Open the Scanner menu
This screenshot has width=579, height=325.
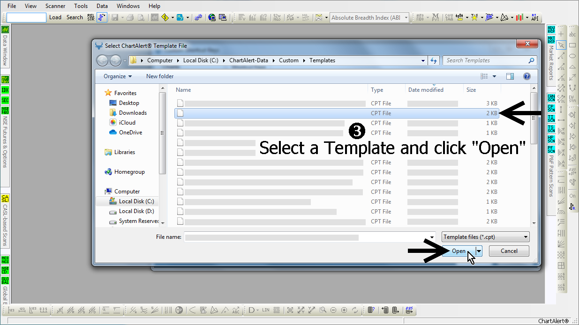coord(55,6)
